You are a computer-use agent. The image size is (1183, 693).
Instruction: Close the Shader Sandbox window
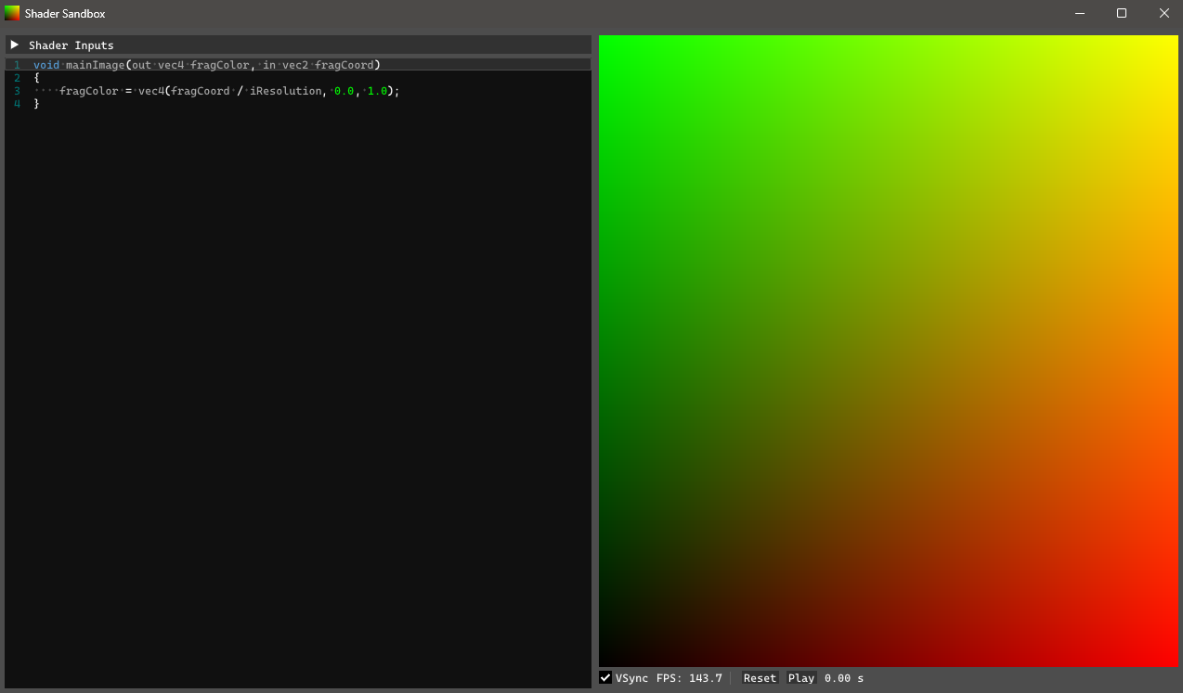click(1163, 13)
